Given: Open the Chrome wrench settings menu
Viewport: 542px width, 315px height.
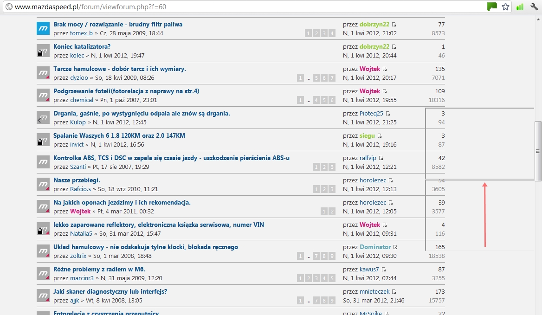Looking at the screenshot, I should tap(534, 7).
